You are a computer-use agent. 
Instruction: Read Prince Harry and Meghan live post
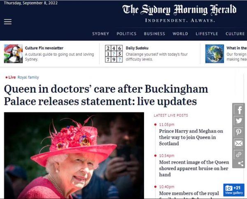click(191, 137)
